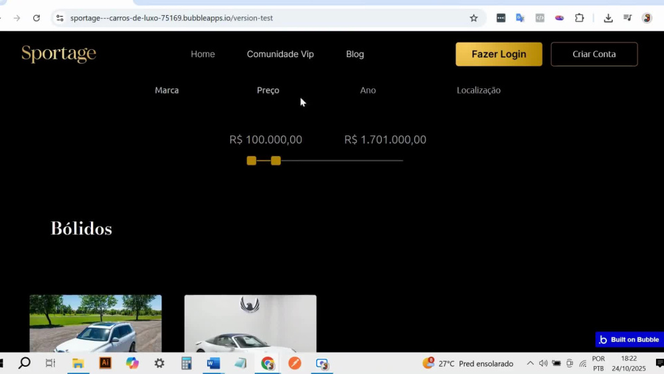Image resolution: width=664 pixels, height=374 pixels.
Task: Click the Sportage logo
Action: click(x=59, y=54)
